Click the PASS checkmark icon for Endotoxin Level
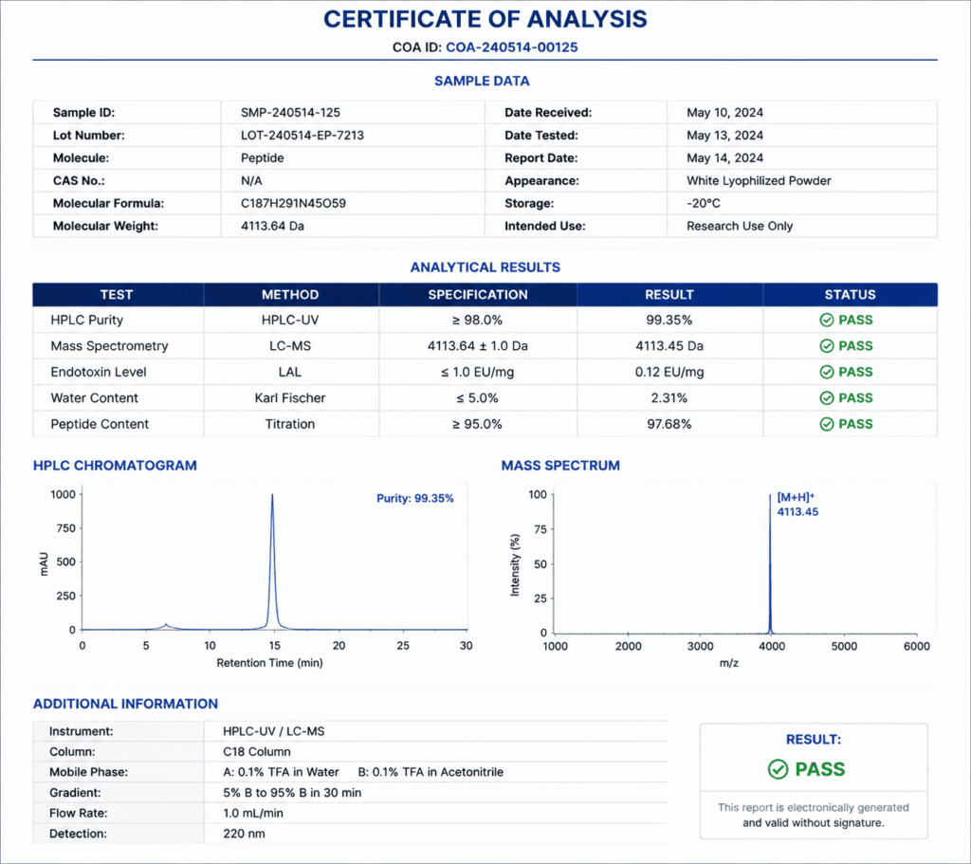This screenshot has height=864, width=971. tap(827, 372)
